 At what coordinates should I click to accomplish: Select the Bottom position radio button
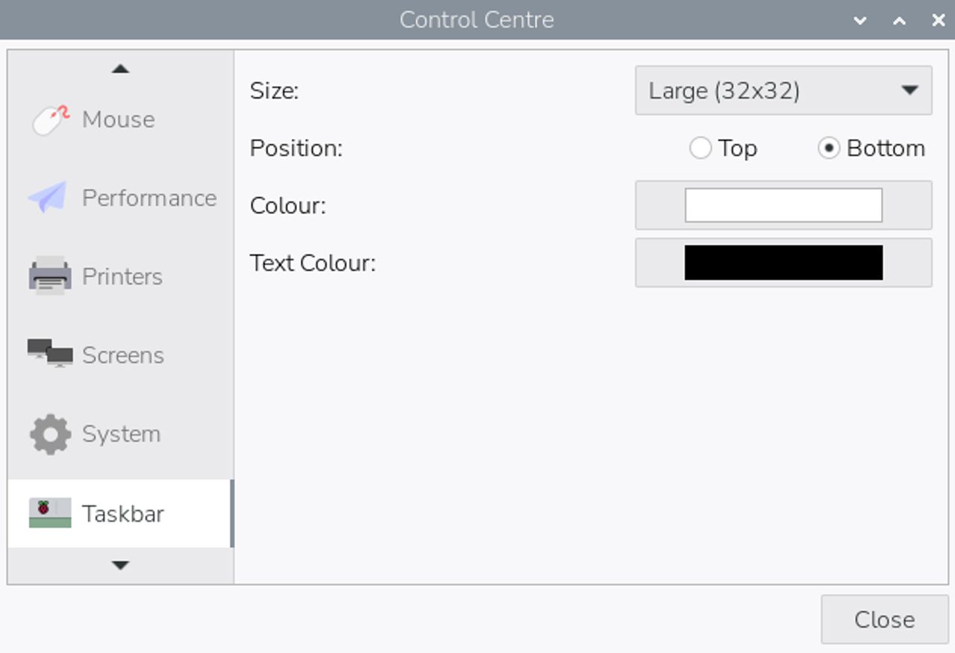pyautogui.click(x=829, y=148)
